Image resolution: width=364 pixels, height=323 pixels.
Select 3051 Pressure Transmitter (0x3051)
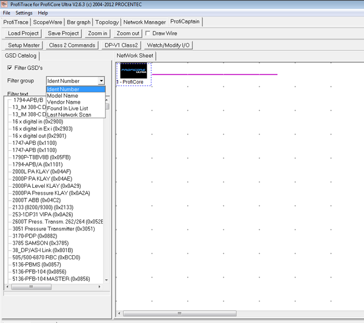[x=53, y=229]
